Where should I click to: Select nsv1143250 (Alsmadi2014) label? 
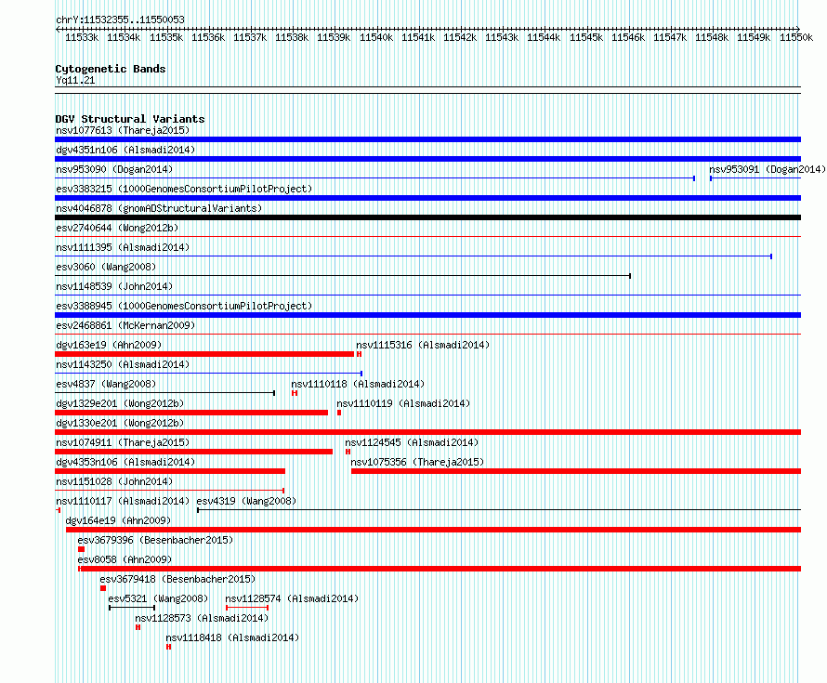tap(123, 364)
